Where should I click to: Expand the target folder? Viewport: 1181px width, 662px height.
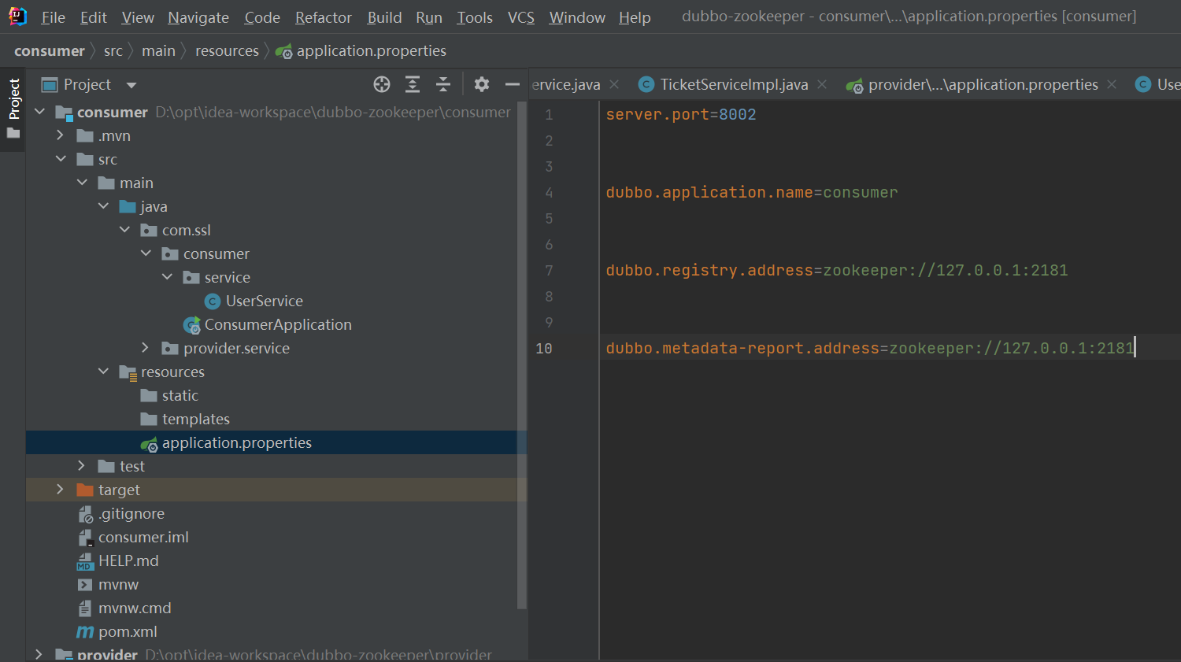pos(61,490)
